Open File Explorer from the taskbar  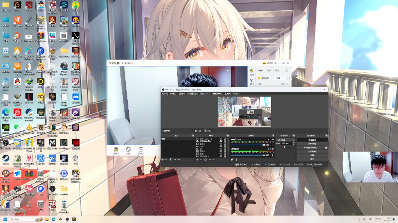47,219
